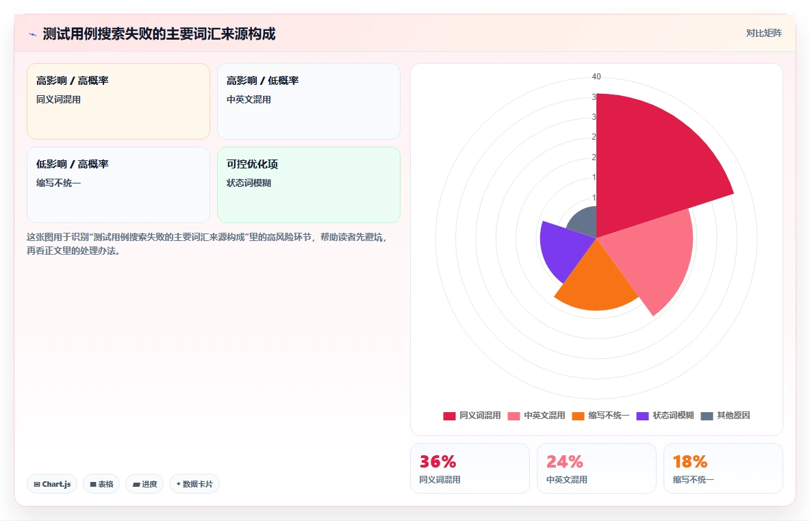The image size is (810, 521).
Task: Select the 高影响 / 高概率 card
Action: click(118, 101)
